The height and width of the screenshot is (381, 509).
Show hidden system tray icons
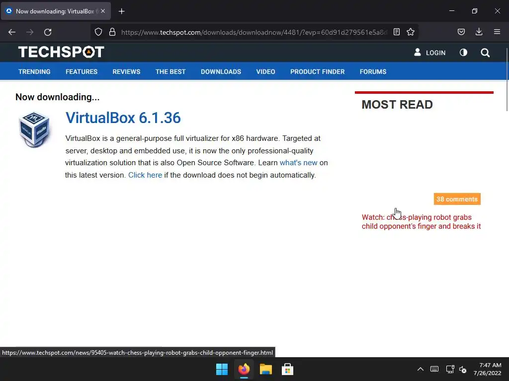[421, 369]
